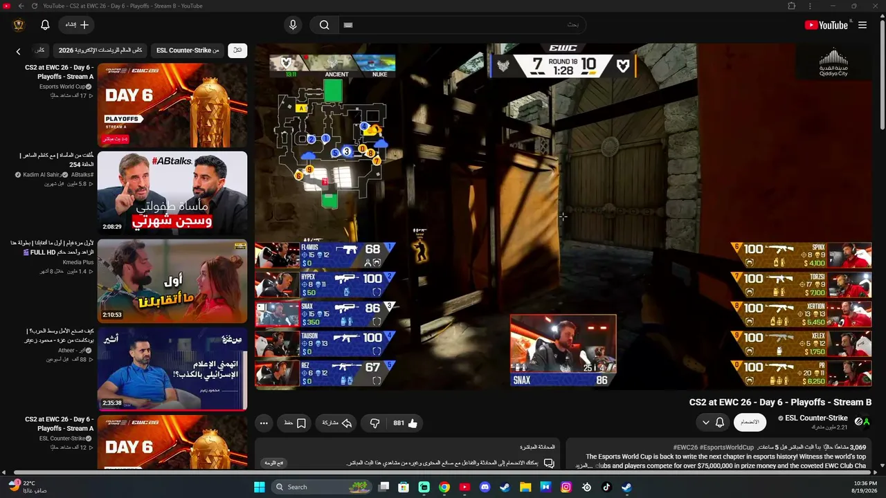Screen dimensions: 886x498
Task: Open more actions three-dot button
Action: pos(264,423)
